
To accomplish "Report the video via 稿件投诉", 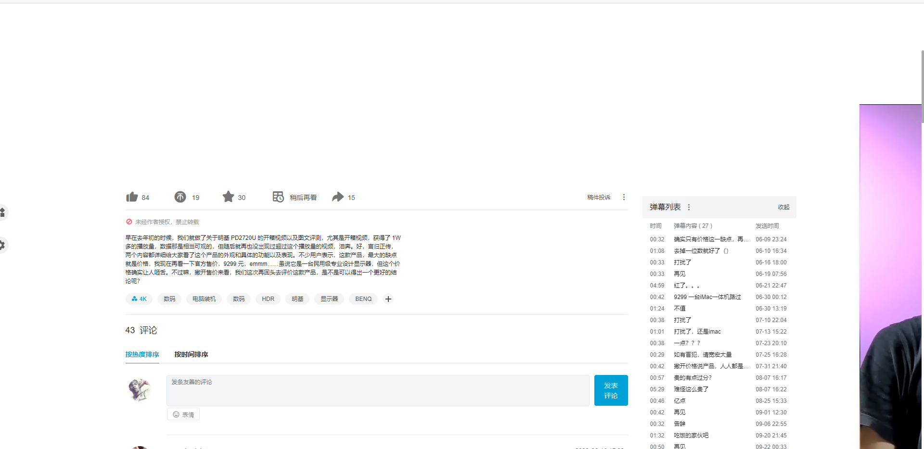I will click(599, 197).
